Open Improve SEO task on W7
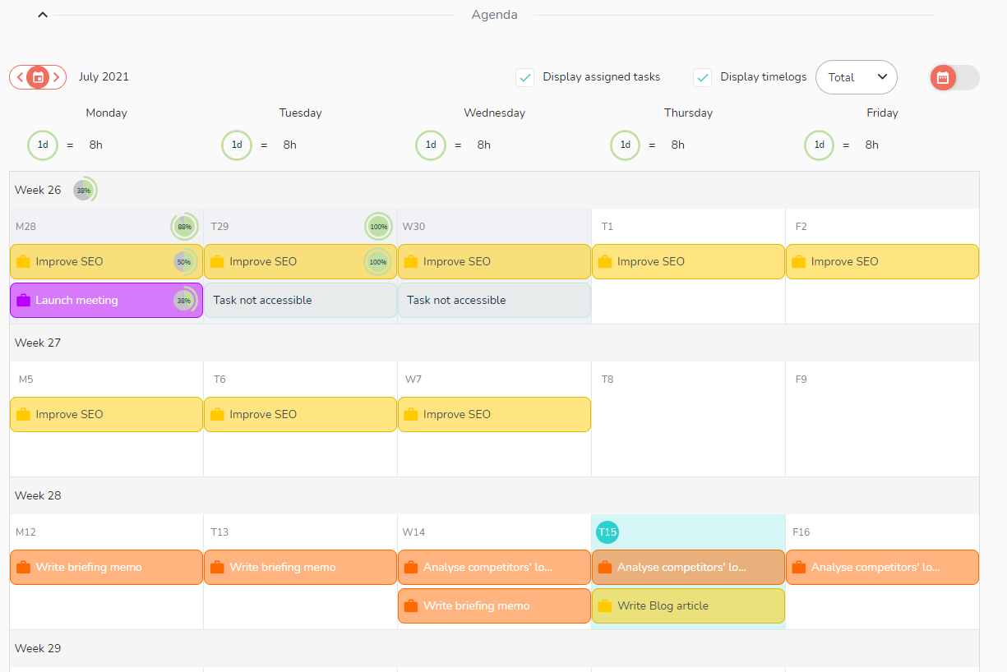Image resolution: width=1007 pixels, height=672 pixels. click(494, 414)
